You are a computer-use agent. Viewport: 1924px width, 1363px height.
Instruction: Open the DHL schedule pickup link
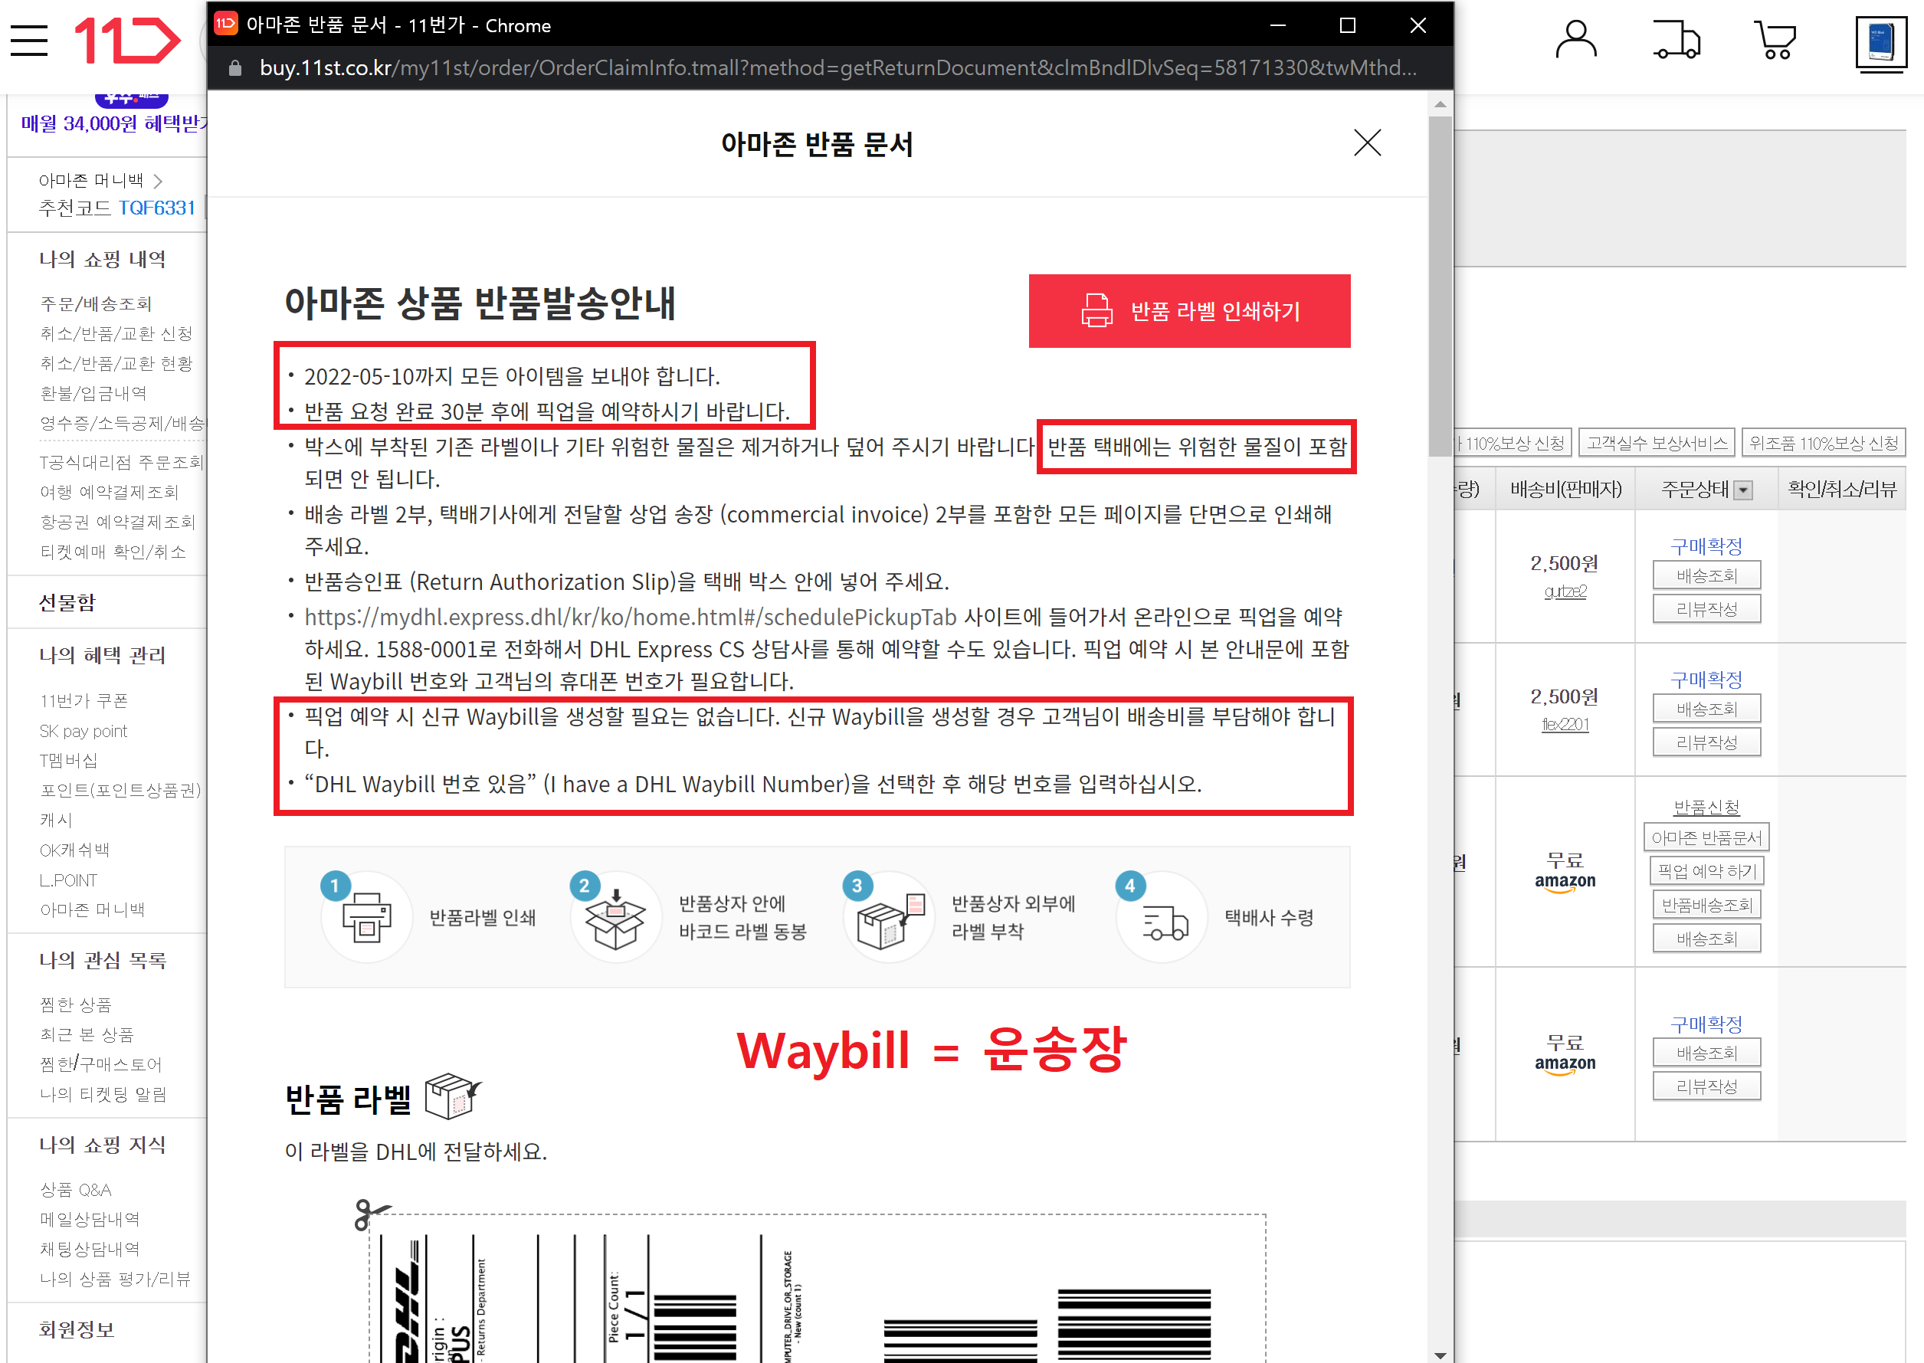coord(630,617)
